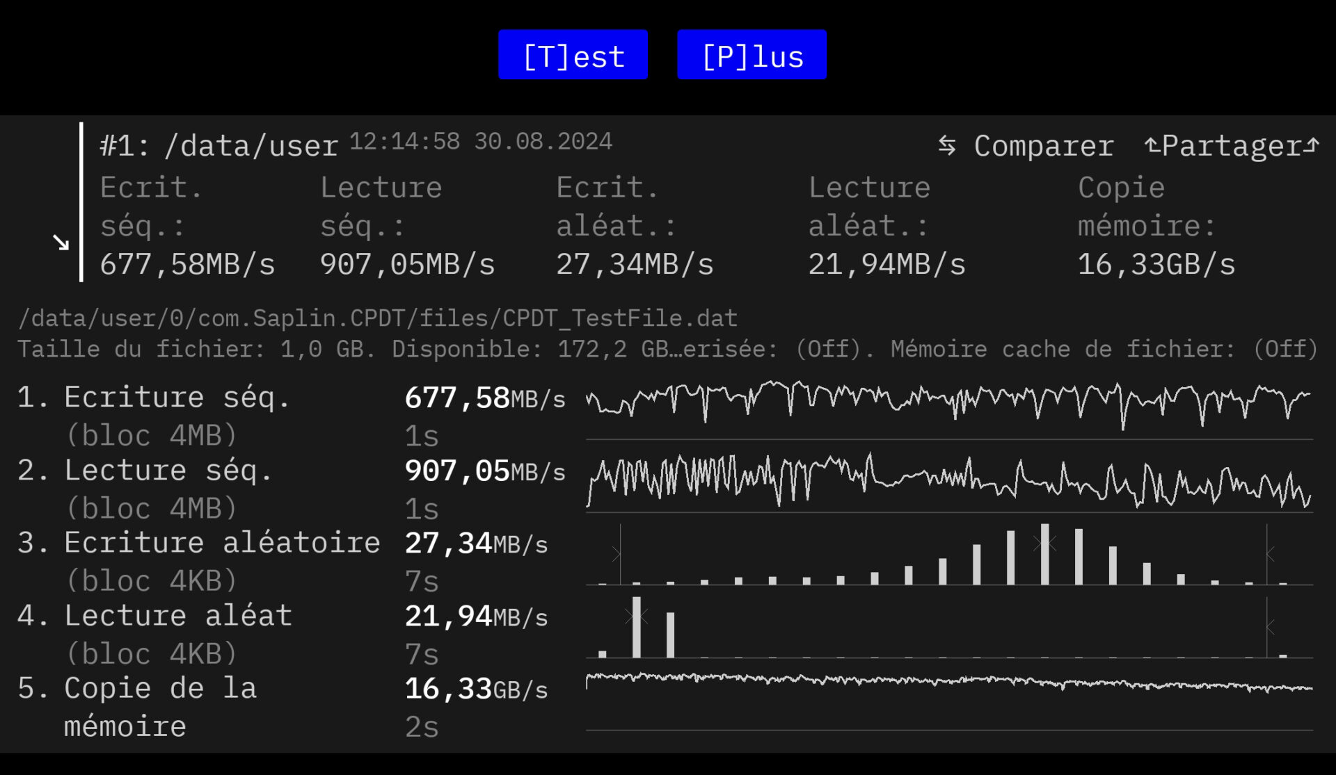This screenshot has height=775, width=1336.
Task: Click the up arrow after Partager
Action: [1312, 145]
